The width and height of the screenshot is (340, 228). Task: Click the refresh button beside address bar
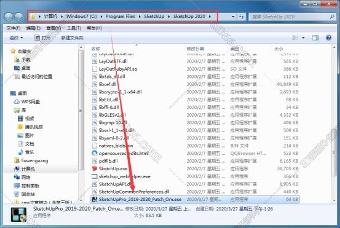[242, 17]
